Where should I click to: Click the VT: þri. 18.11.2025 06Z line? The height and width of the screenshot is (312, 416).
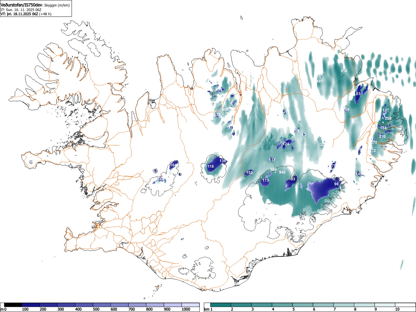pyautogui.click(x=19, y=14)
